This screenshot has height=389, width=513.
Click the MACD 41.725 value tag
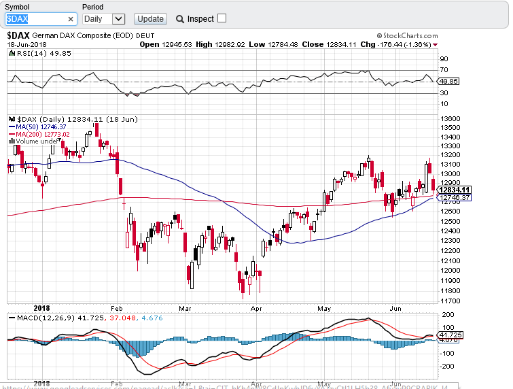point(450,335)
